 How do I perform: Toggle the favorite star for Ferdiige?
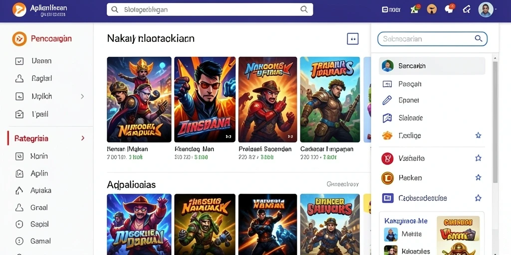coord(478,135)
